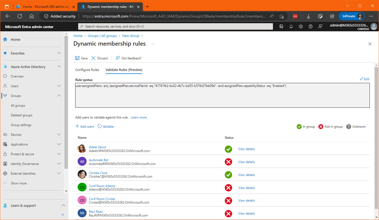
Task: Click Add users button
Action: coord(85,126)
